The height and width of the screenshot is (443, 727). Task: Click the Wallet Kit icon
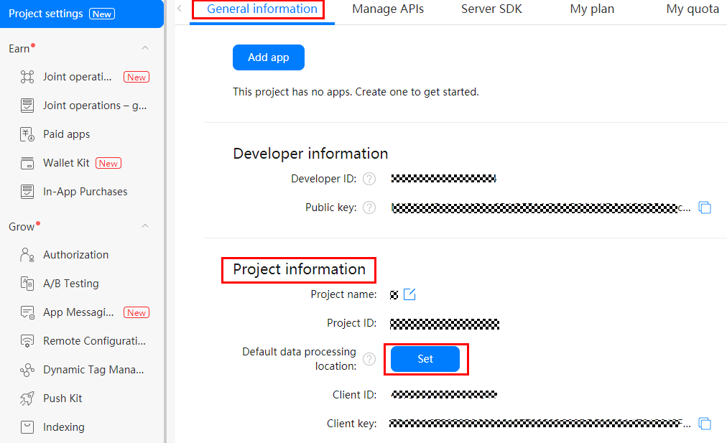pyautogui.click(x=27, y=163)
